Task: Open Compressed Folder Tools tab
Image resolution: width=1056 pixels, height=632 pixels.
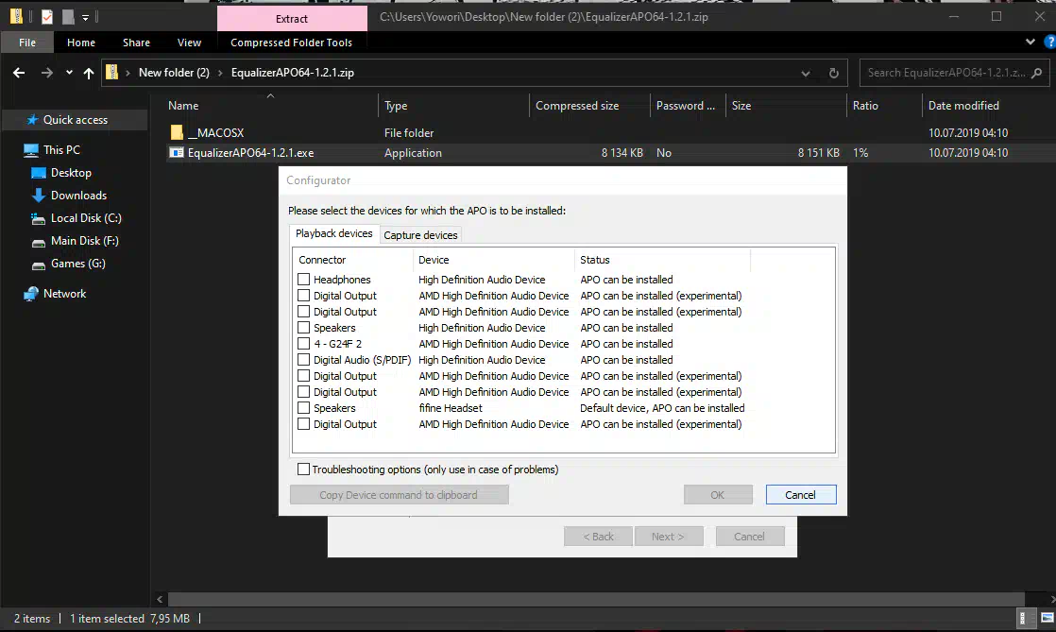Action: pos(291,43)
